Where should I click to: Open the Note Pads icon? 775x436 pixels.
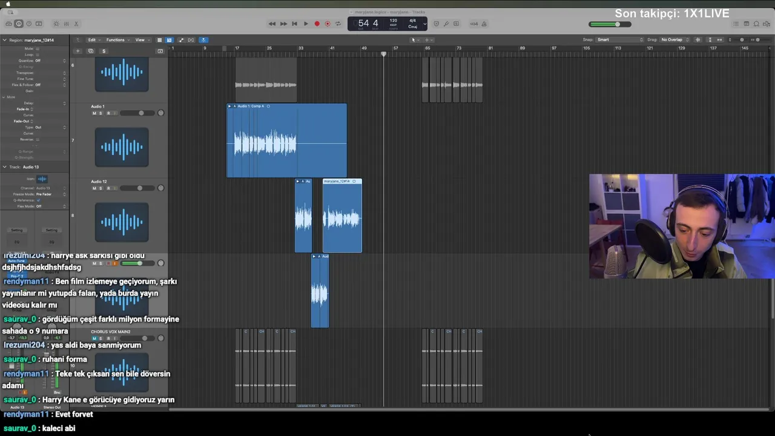click(747, 24)
